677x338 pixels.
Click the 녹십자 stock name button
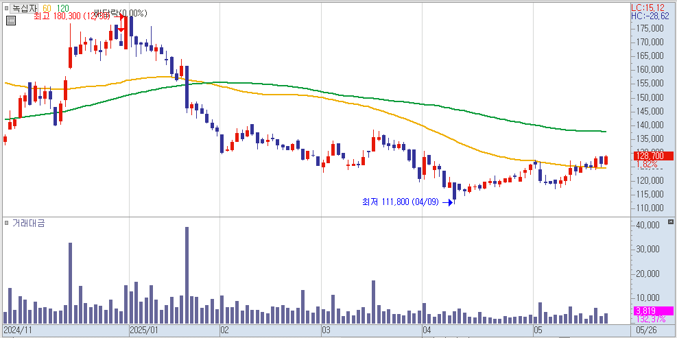(25, 8)
